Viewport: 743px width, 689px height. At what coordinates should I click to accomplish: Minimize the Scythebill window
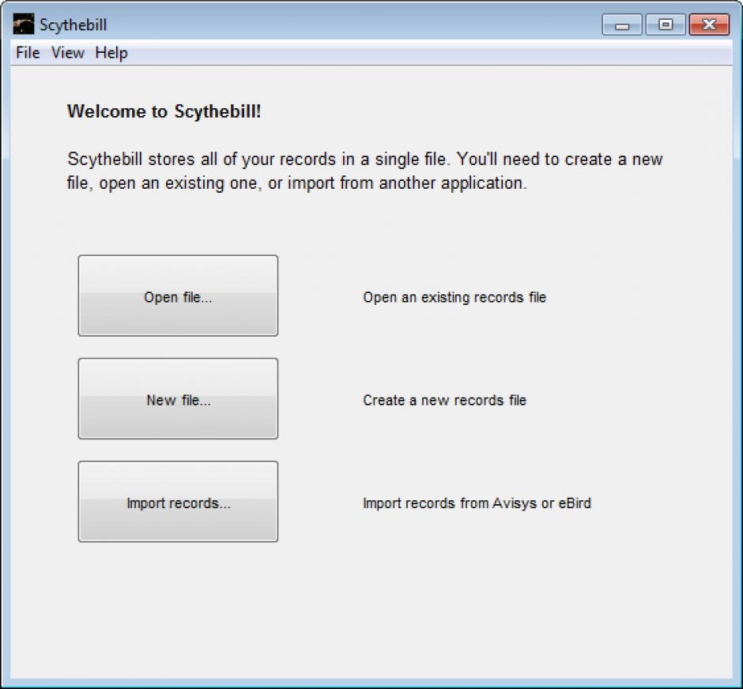coord(622,24)
